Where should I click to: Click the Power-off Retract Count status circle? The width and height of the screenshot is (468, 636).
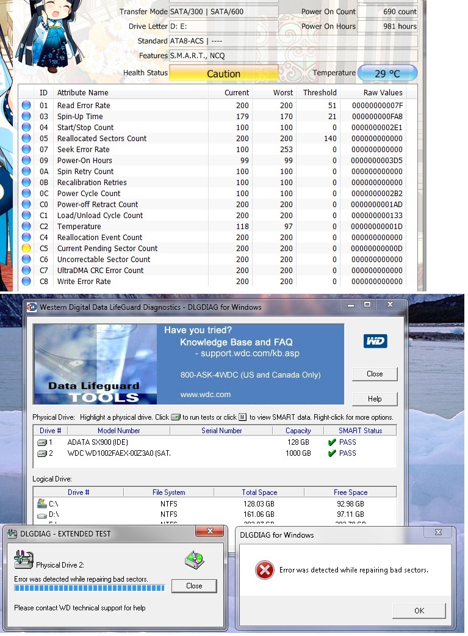26,204
